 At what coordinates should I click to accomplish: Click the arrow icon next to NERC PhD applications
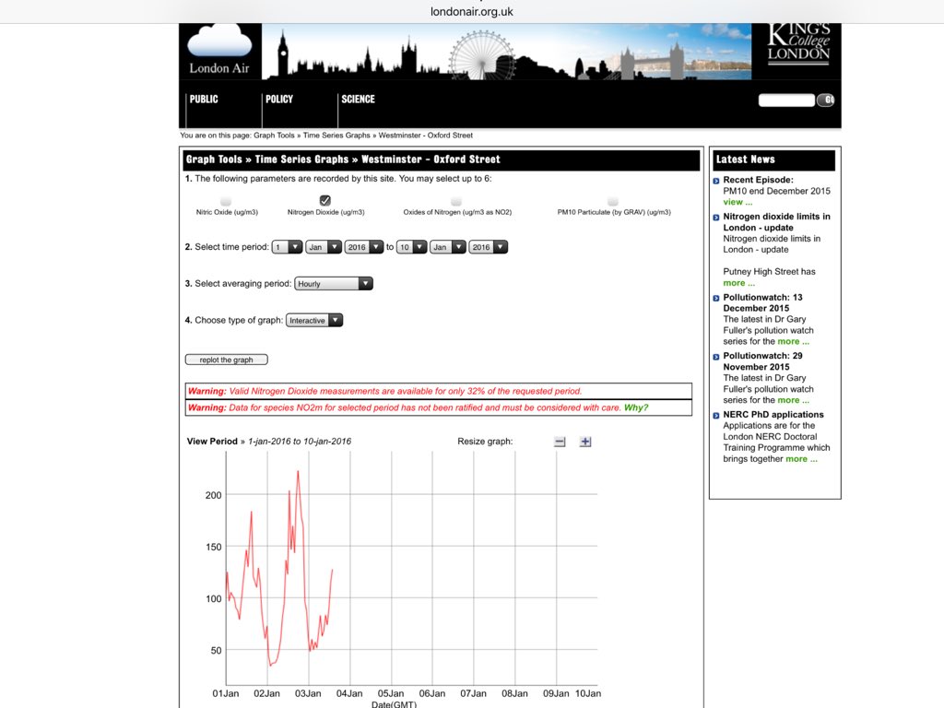point(716,415)
